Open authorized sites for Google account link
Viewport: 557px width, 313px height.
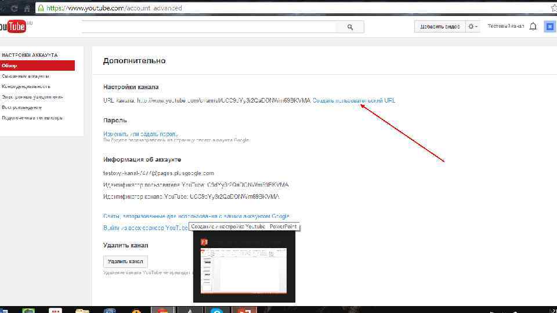coord(196,216)
